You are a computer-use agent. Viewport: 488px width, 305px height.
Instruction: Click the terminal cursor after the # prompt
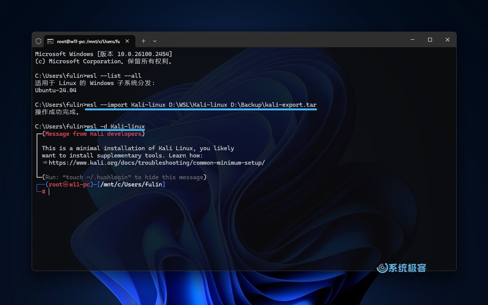(49, 192)
